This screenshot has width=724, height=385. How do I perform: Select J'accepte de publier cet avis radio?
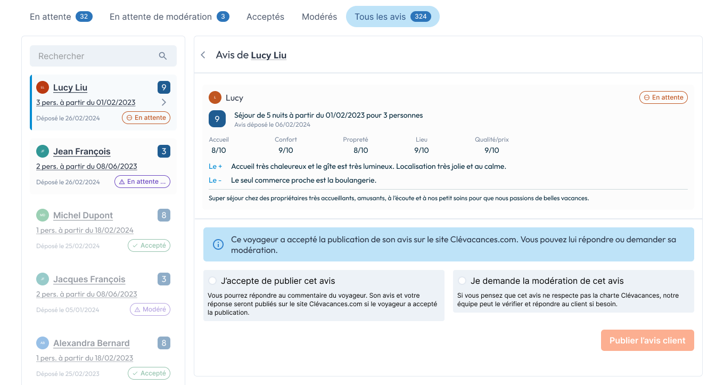pos(212,281)
